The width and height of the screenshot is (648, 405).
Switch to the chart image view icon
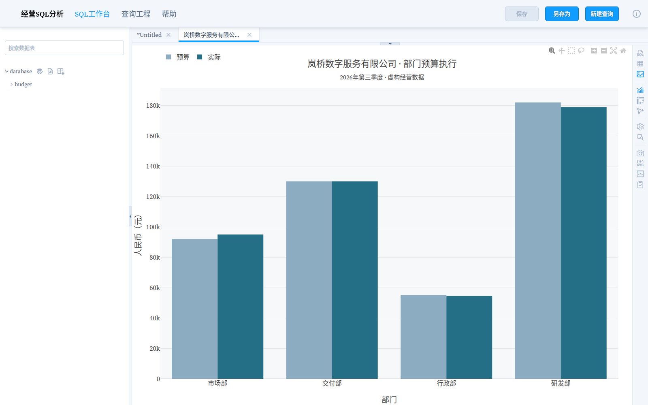point(640,74)
